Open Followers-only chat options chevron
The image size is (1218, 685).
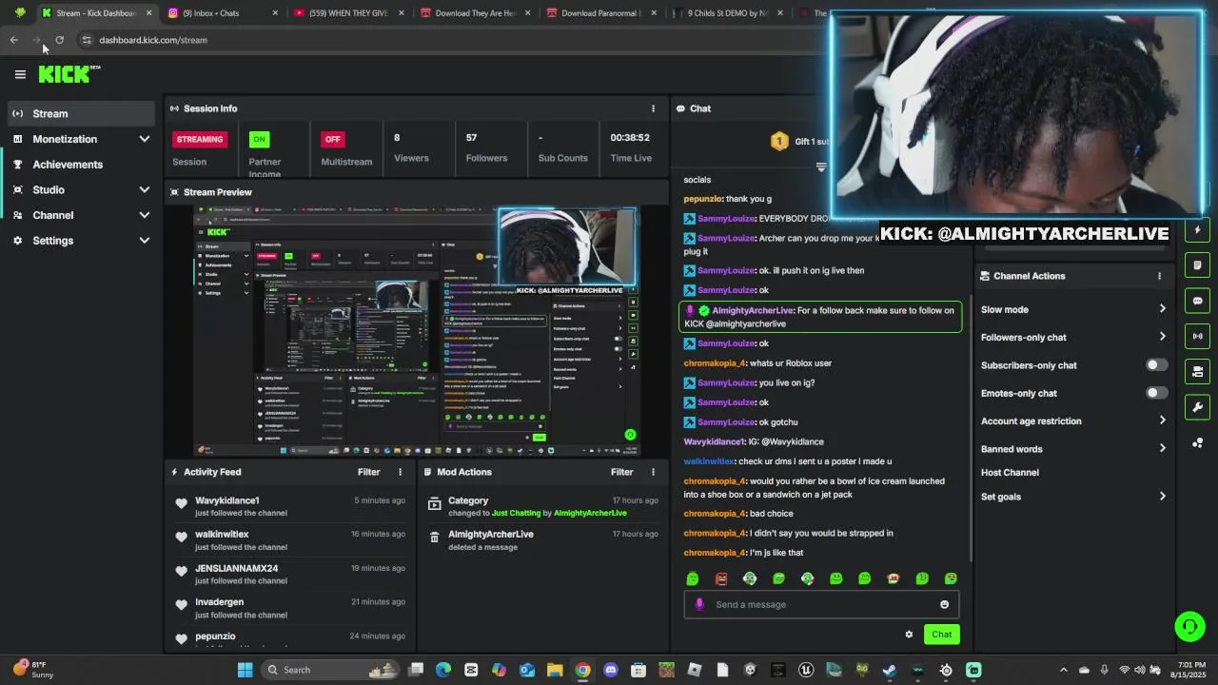coord(1162,337)
